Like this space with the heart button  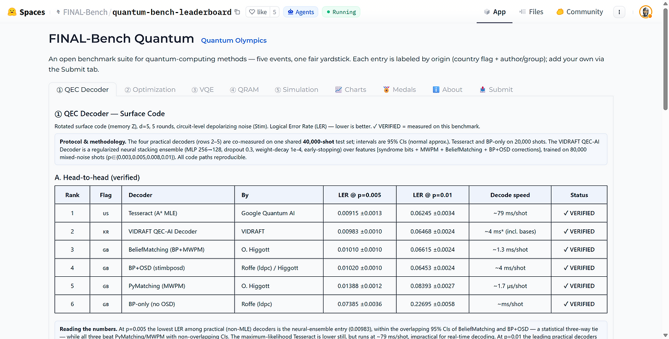[x=258, y=12]
